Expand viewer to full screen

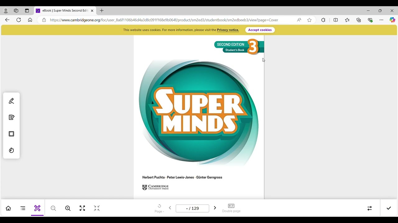tap(82, 208)
